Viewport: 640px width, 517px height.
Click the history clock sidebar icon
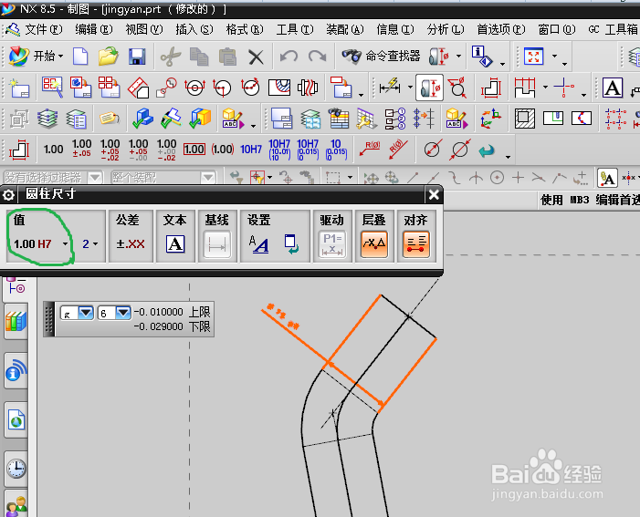click(x=16, y=469)
